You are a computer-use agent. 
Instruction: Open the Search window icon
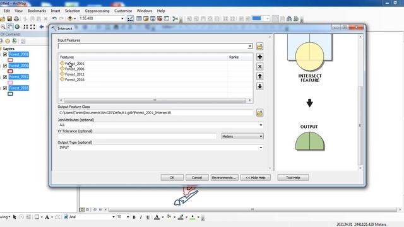(153, 18)
